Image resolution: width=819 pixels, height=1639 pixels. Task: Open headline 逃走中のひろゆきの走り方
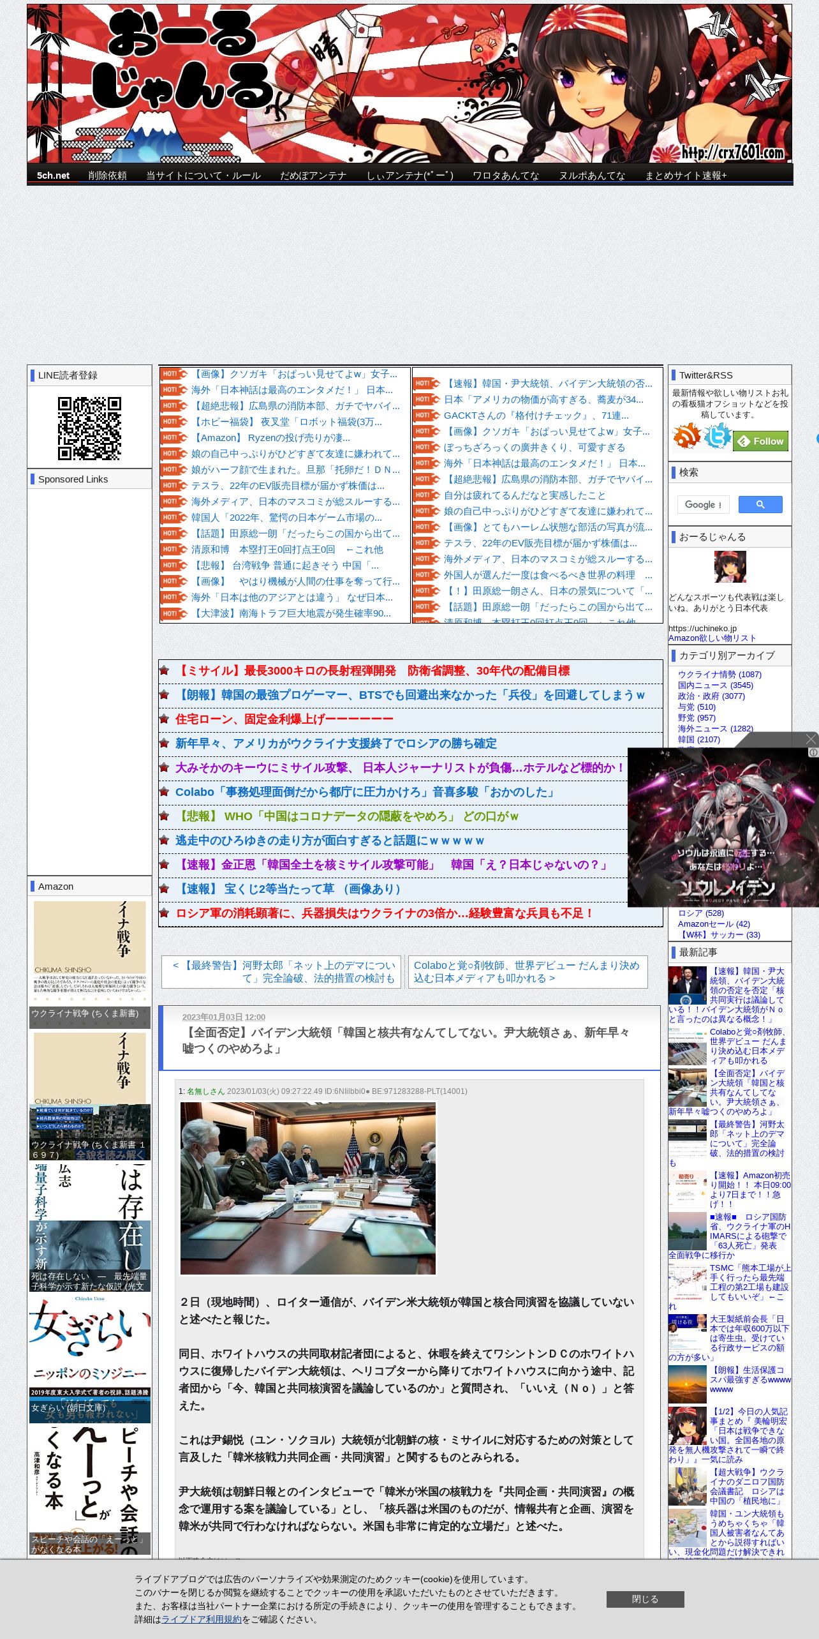pos(330,841)
